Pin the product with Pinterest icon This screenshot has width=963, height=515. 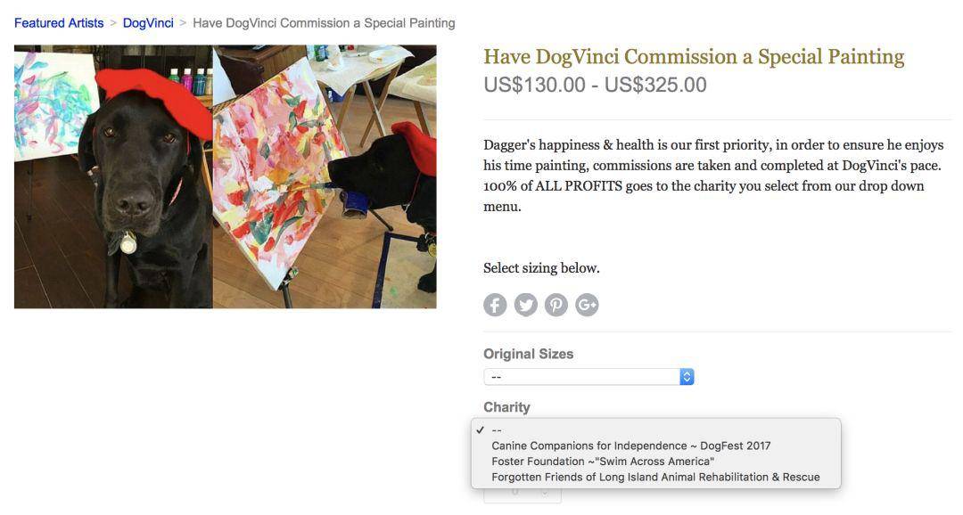point(556,305)
